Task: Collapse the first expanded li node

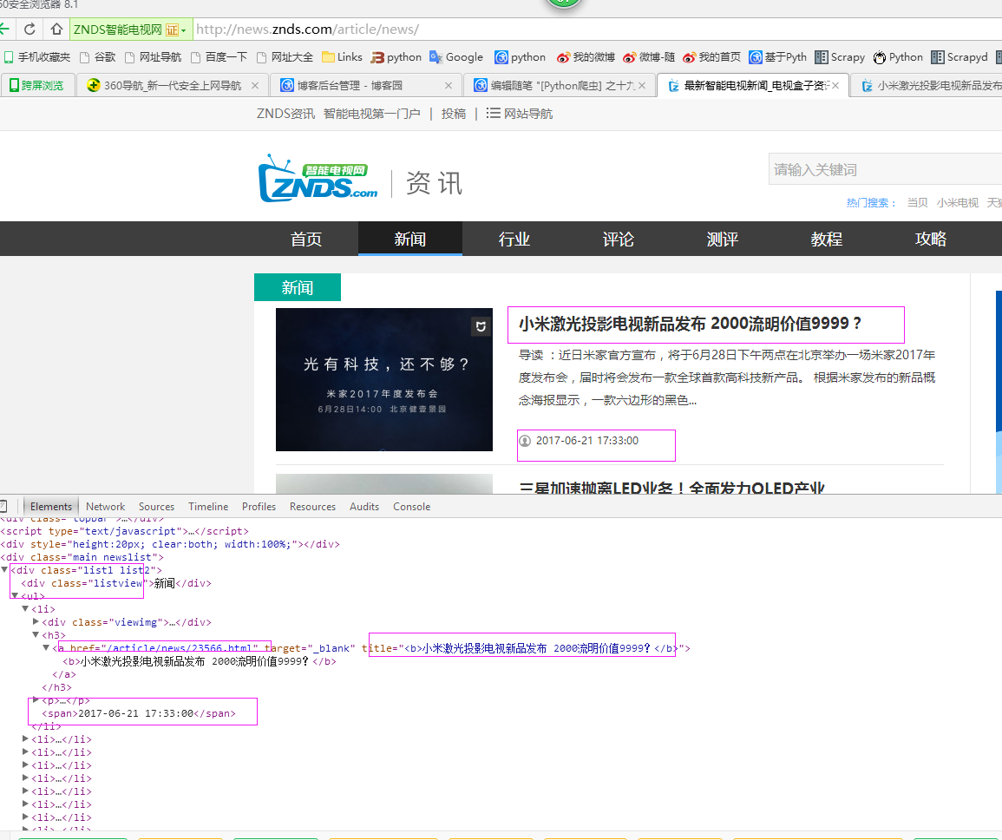Action: click(x=25, y=608)
